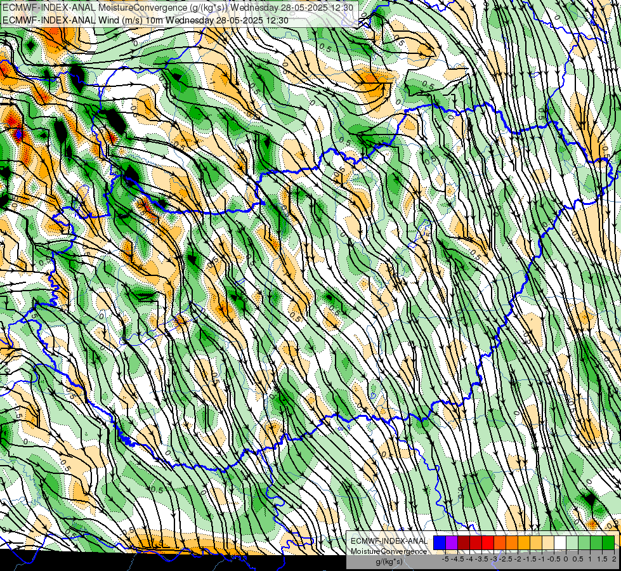Click the -5 legend scale value
This screenshot has height=571, width=621.
click(x=445, y=559)
